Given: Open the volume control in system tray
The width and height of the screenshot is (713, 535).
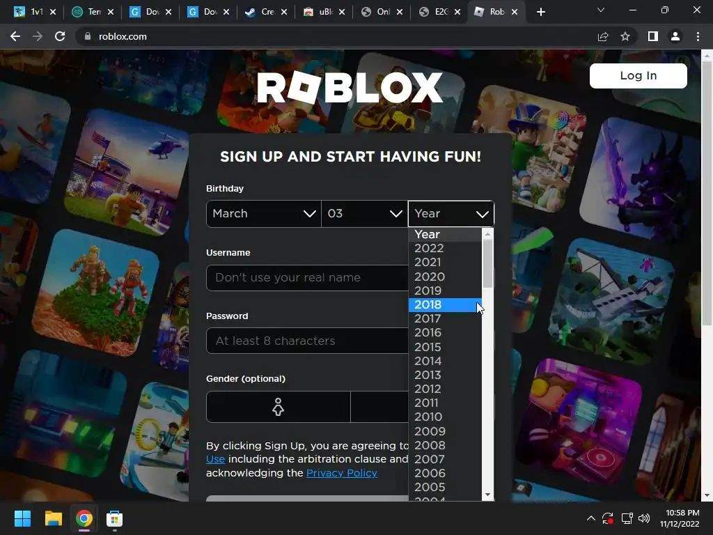Looking at the screenshot, I should pyautogui.click(x=644, y=518).
